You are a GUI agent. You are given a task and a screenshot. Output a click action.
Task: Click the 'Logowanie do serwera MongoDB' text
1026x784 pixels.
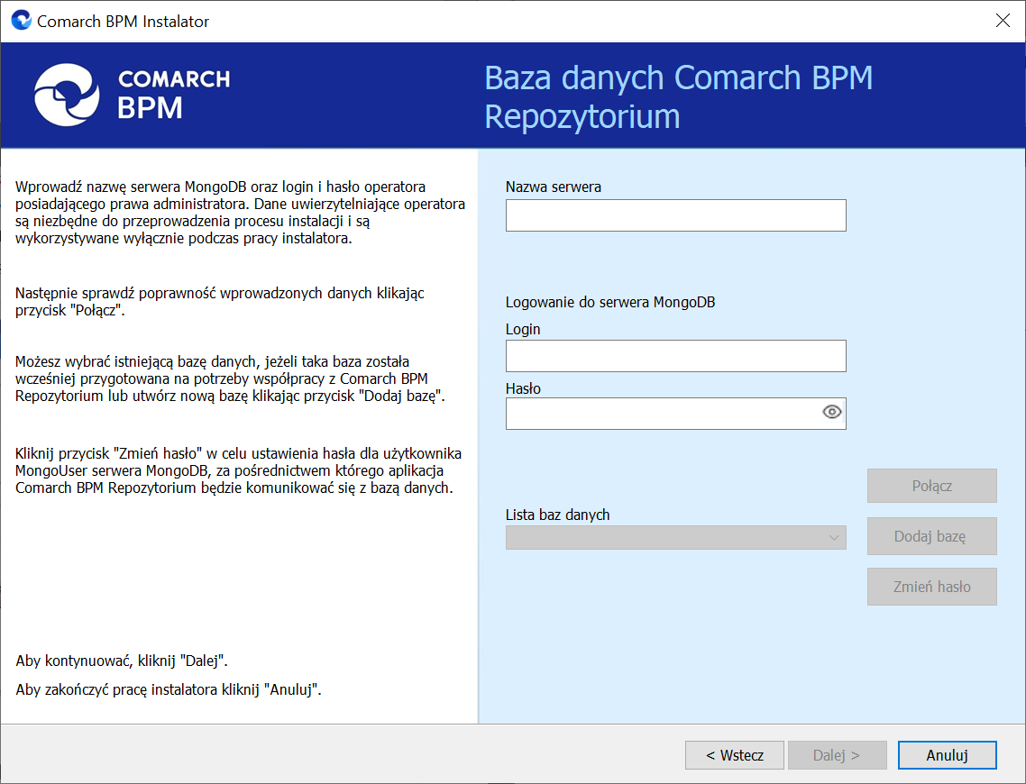pyautogui.click(x=609, y=303)
